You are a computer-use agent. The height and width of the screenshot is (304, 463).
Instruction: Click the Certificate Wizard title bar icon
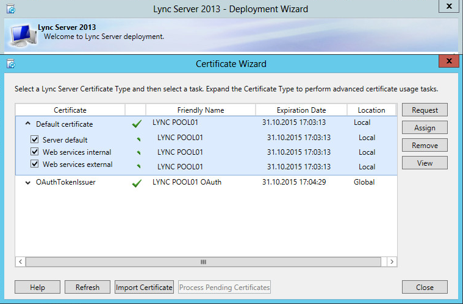(11, 64)
